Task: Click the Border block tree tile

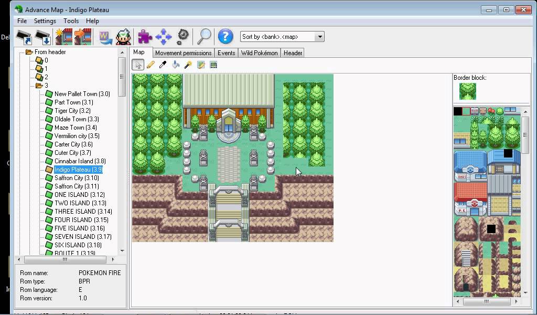Action: pos(467,91)
